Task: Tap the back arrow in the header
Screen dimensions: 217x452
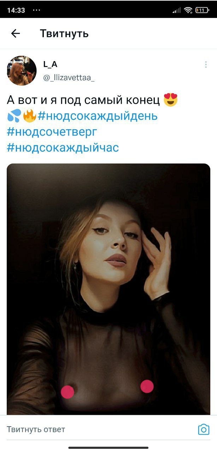Action: pyautogui.click(x=16, y=34)
